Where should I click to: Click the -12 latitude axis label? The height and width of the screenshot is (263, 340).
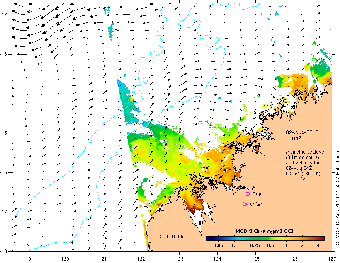[4, 15]
